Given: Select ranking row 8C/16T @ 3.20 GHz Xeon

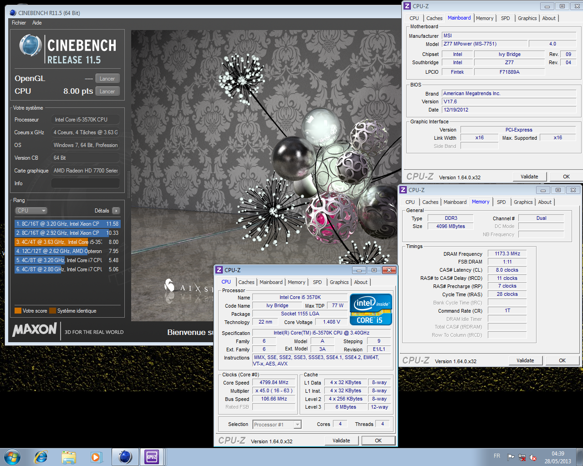Looking at the screenshot, I should click(67, 224).
